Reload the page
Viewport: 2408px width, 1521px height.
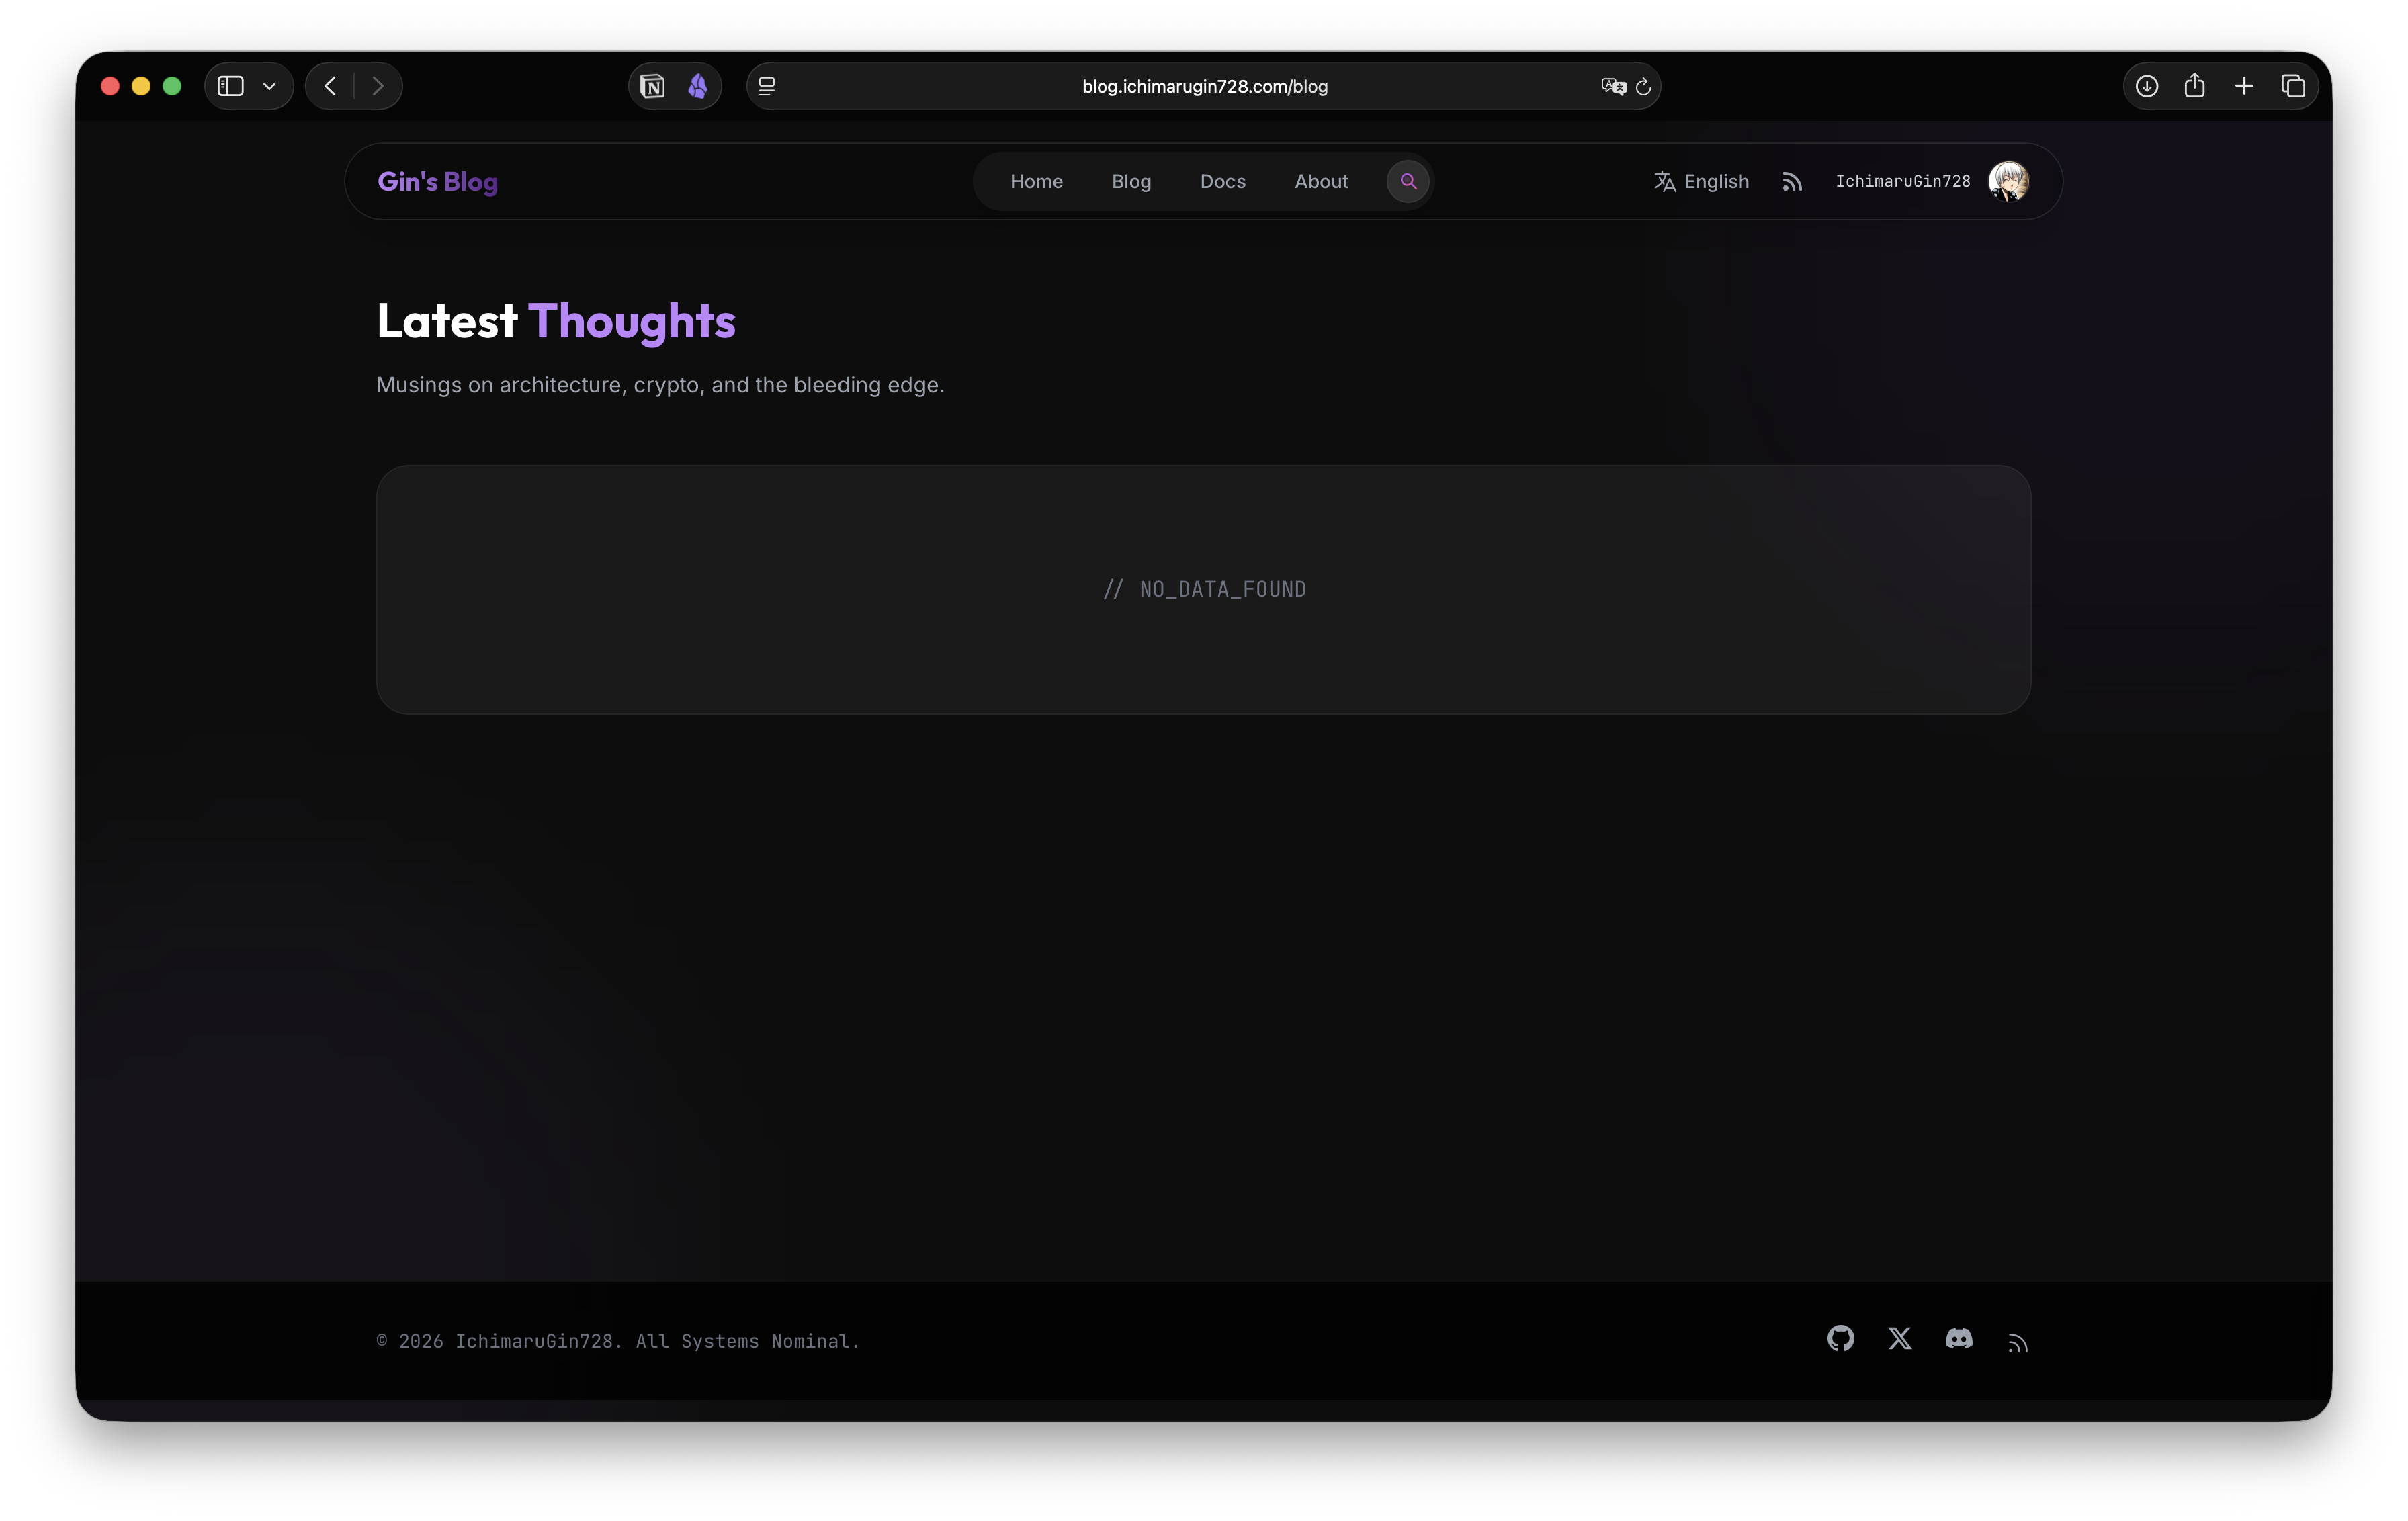[1643, 86]
